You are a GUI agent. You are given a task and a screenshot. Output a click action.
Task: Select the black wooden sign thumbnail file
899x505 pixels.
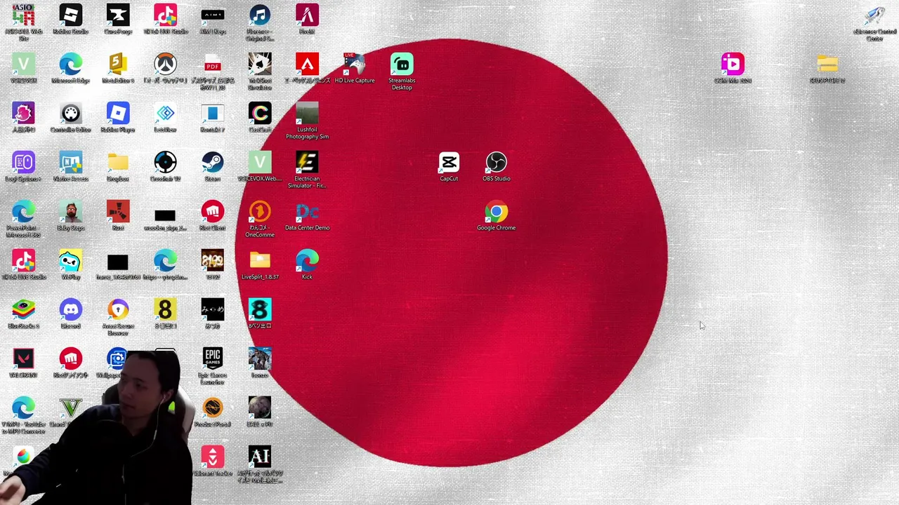(165, 215)
